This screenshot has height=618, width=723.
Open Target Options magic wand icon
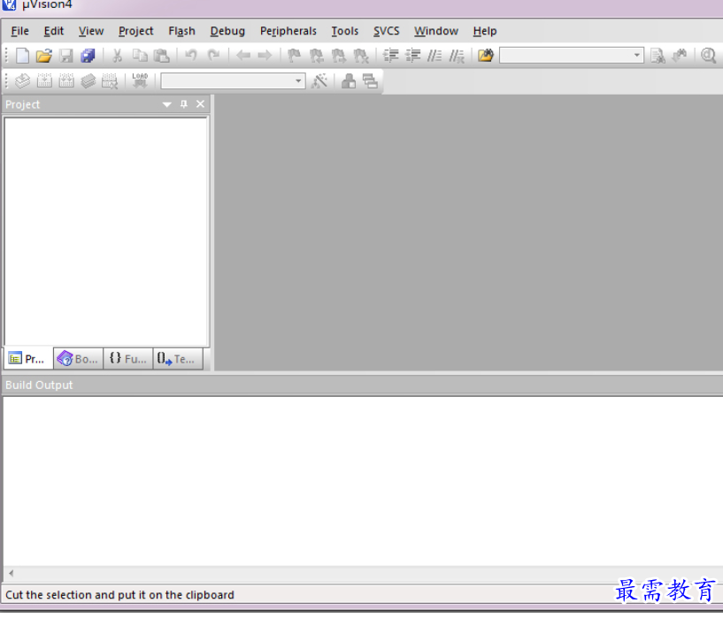click(x=319, y=81)
